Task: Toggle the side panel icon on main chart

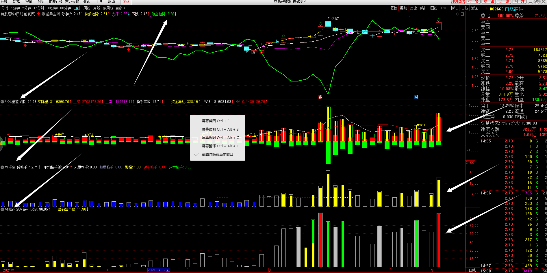Action: [x=463, y=14]
